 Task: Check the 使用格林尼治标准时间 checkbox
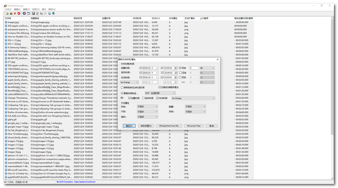[x=122, y=88]
